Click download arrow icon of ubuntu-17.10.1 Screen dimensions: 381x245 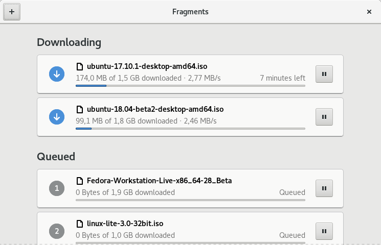[x=57, y=74]
